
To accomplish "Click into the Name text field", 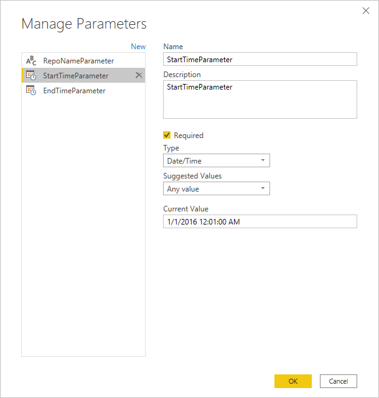I will pos(260,59).
